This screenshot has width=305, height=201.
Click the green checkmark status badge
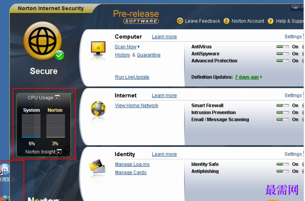[x=59, y=55]
